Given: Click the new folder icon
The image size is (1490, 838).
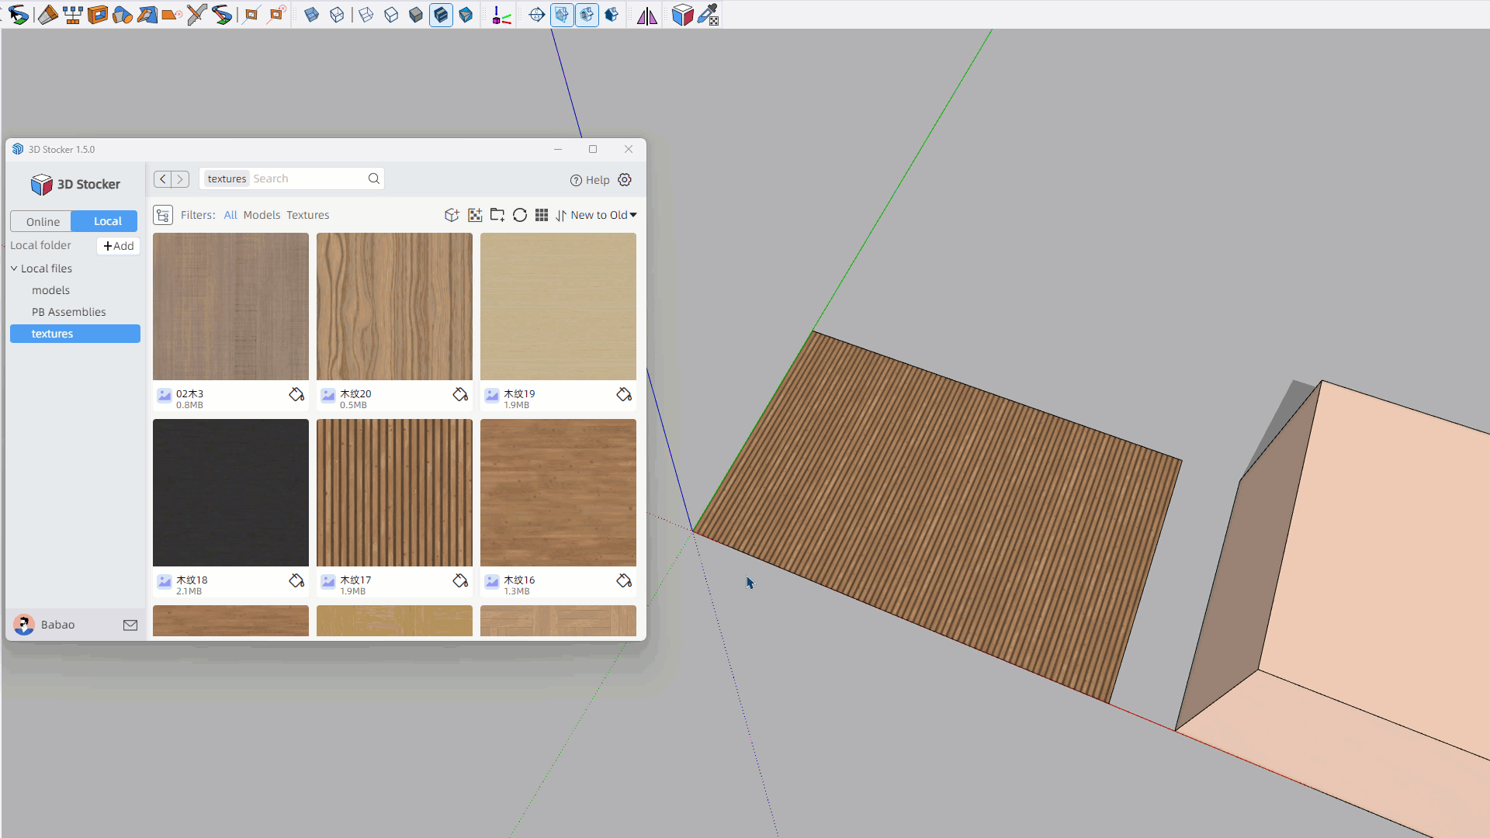Looking at the screenshot, I should [x=497, y=215].
